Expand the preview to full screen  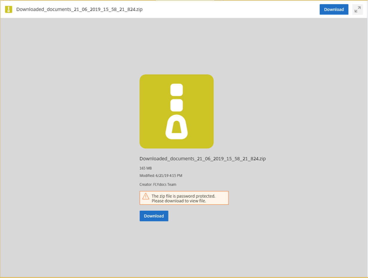click(x=357, y=10)
